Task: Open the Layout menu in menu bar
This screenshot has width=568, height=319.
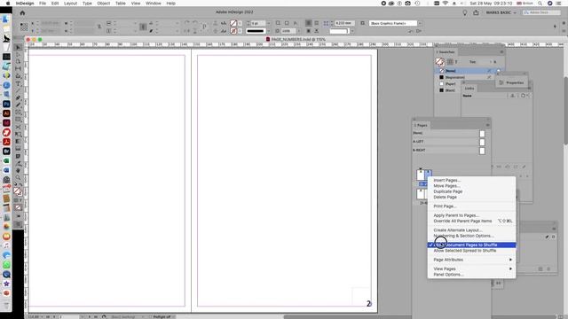Action: pyautogui.click(x=70, y=4)
